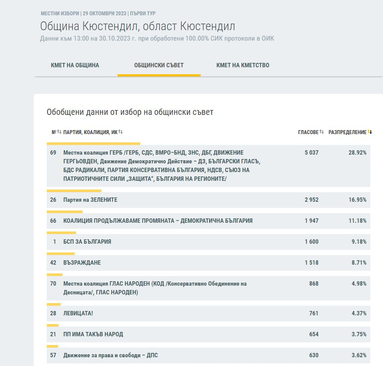Screen dimensions: 383x366
Task: Click percentage 16.95%
Action: [358, 200]
